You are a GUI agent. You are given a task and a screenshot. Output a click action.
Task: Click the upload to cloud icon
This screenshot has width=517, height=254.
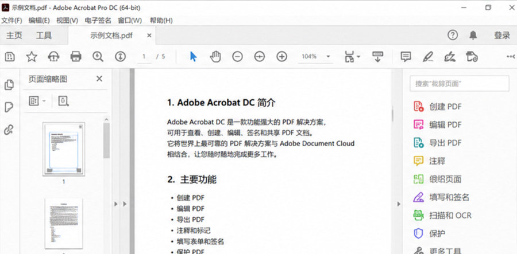(x=54, y=57)
